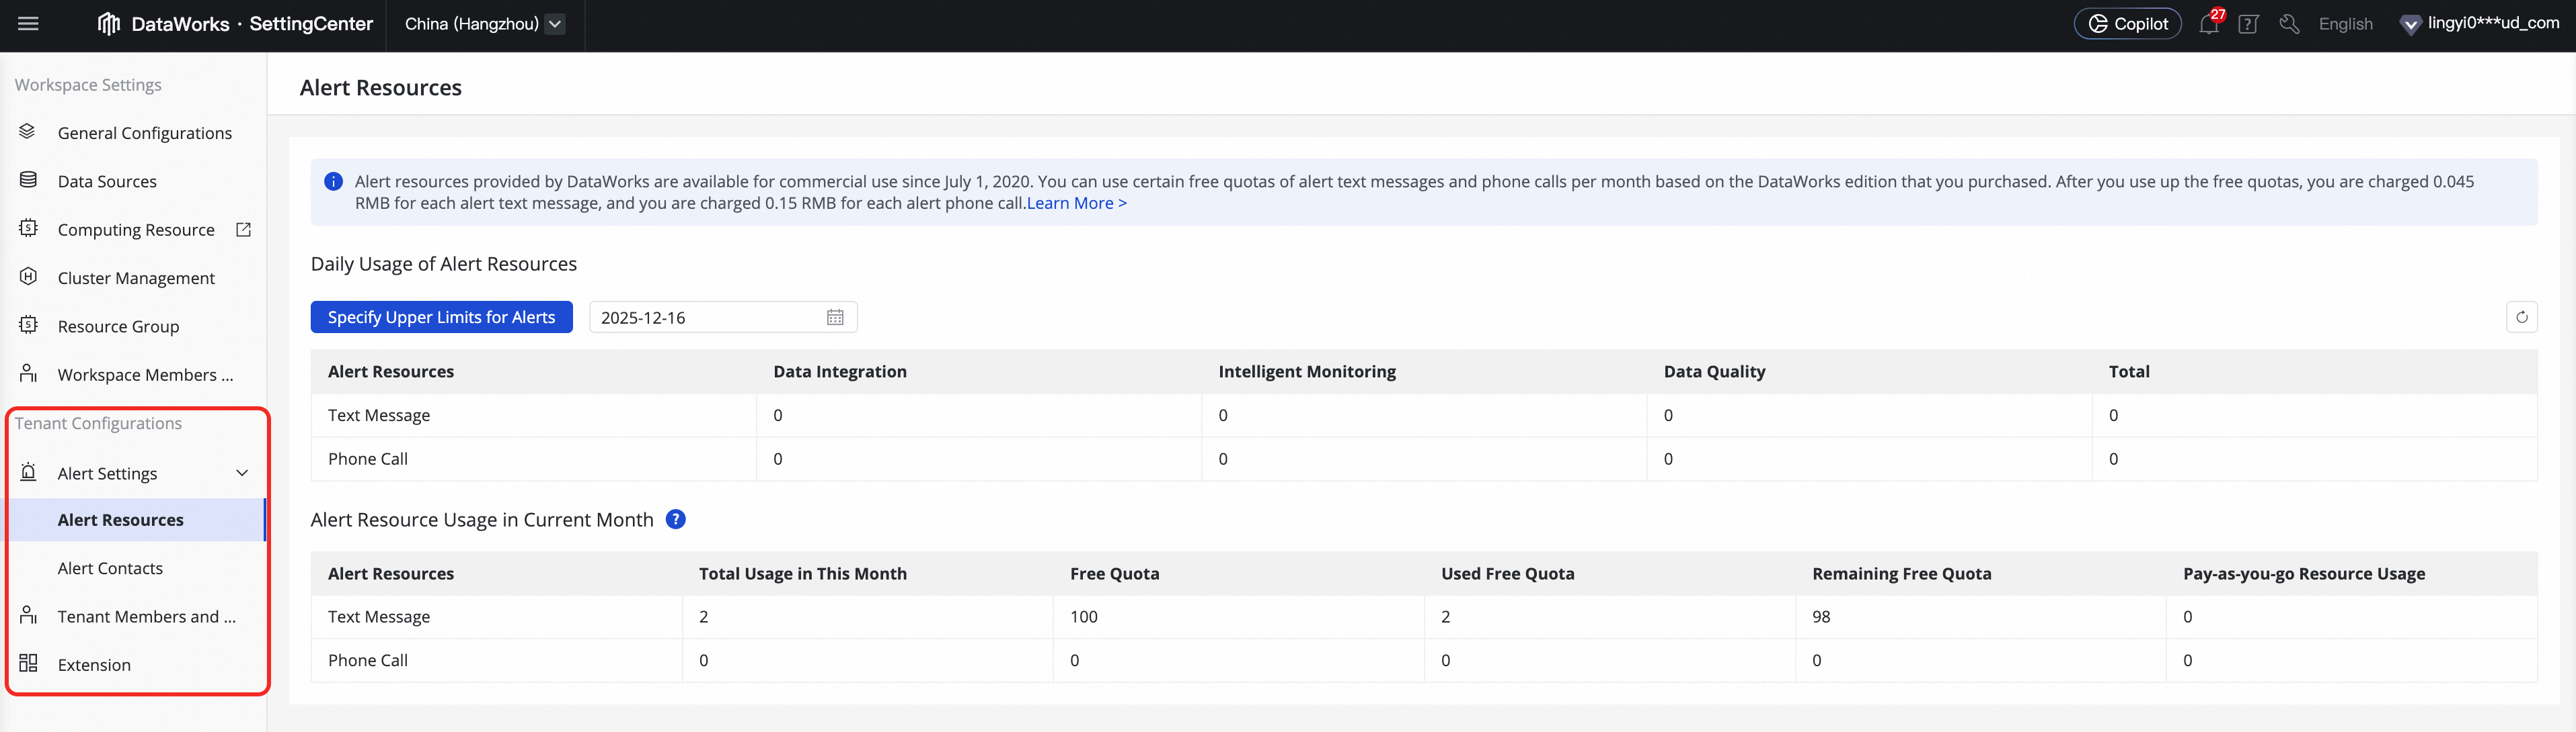Click the wrench tool icon in header
The image size is (2576, 732).
point(2289,24)
